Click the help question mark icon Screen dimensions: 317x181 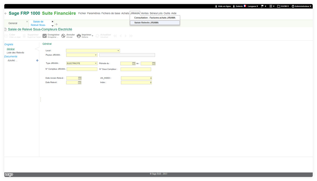(6, 29)
